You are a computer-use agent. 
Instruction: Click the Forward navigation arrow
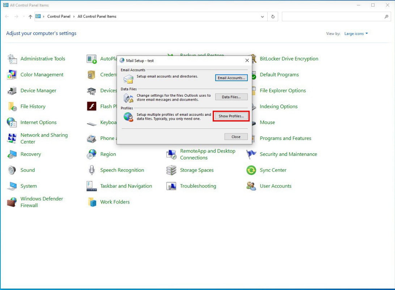(16, 17)
